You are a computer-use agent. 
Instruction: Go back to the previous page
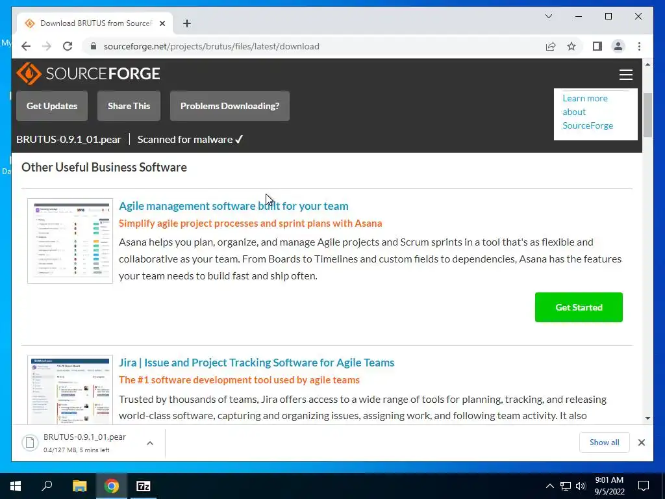click(26, 46)
